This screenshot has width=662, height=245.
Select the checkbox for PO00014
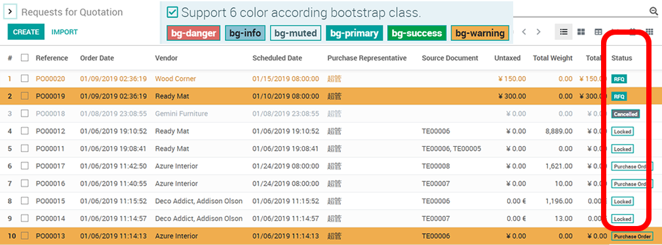pyautogui.click(x=25, y=218)
